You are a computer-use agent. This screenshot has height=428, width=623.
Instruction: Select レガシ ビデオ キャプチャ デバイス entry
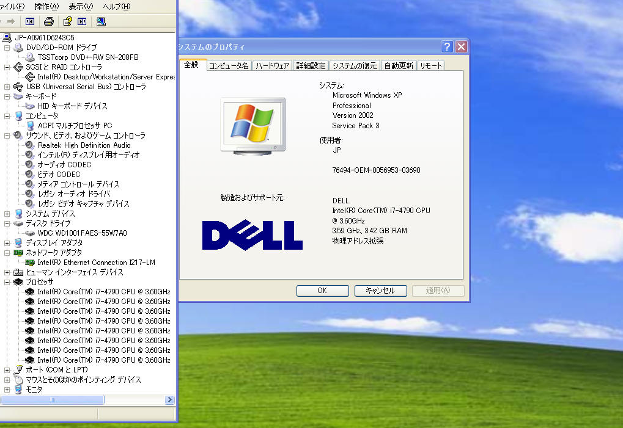pos(83,204)
